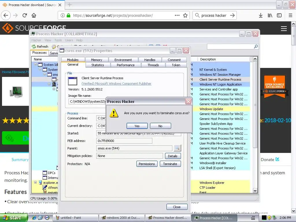Collapse the explorer.exe tree node
Viewport: 296px width, 222px height.
pos(35,182)
